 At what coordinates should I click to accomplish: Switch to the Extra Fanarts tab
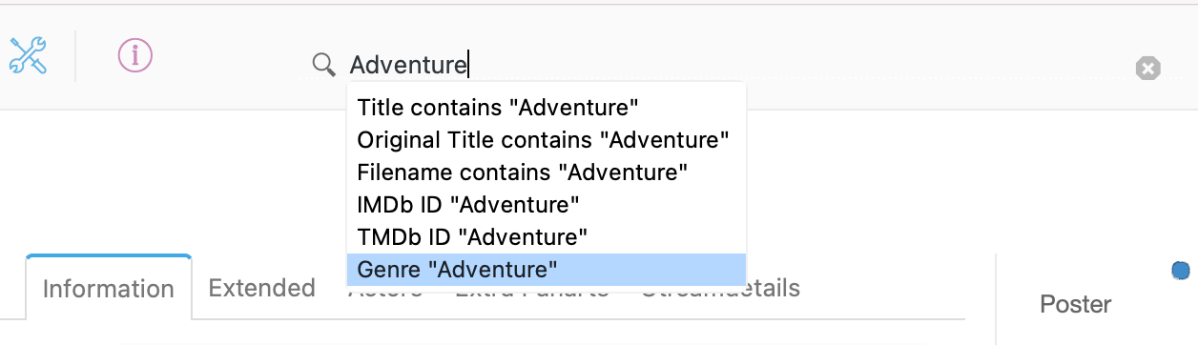pyautogui.click(x=532, y=292)
